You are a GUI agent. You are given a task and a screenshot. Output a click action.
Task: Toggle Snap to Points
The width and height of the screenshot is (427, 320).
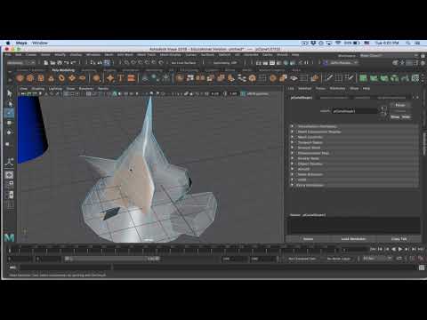click(x=141, y=62)
